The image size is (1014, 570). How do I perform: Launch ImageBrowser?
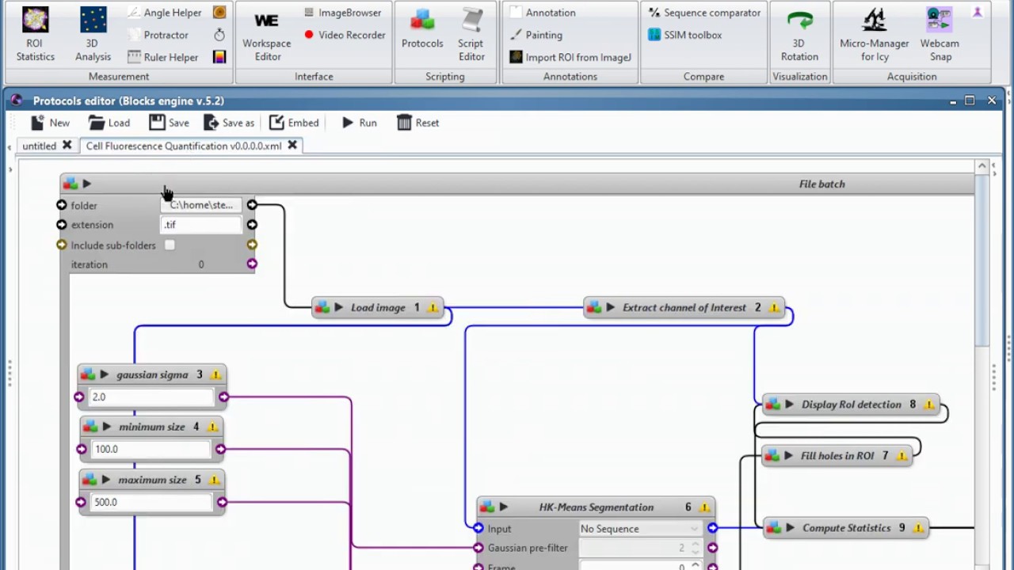342,13
